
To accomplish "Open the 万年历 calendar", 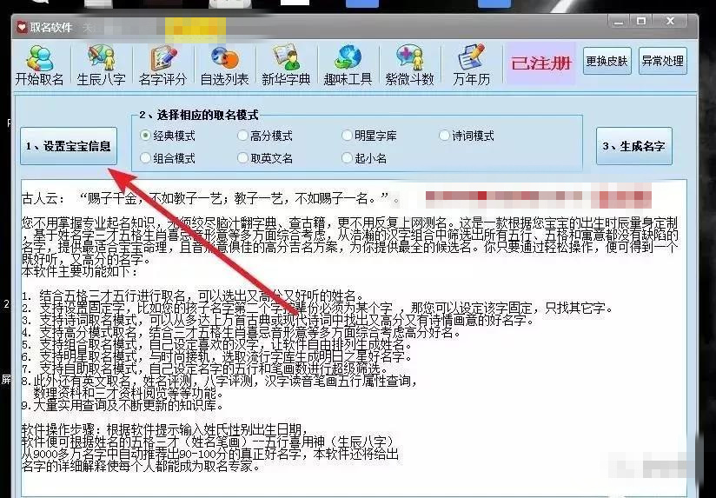I will point(471,65).
